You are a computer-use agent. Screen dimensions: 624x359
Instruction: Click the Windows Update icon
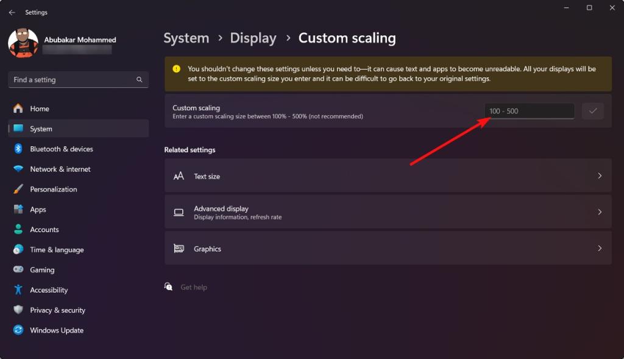[x=18, y=330]
